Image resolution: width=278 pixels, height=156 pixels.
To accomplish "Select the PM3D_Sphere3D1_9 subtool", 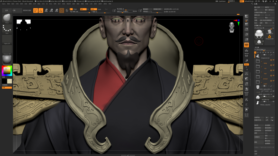I will pos(265,88).
